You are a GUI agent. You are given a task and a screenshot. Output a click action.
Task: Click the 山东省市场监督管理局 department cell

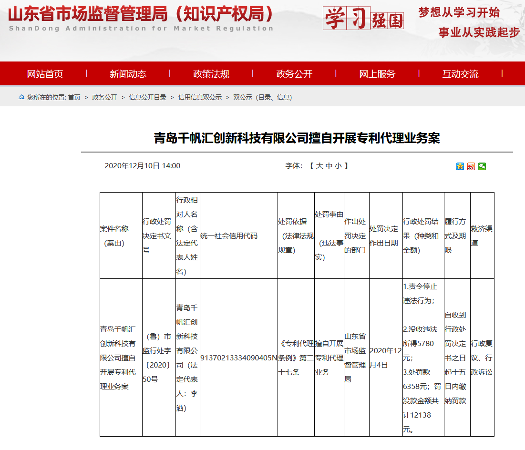click(x=357, y=358)
